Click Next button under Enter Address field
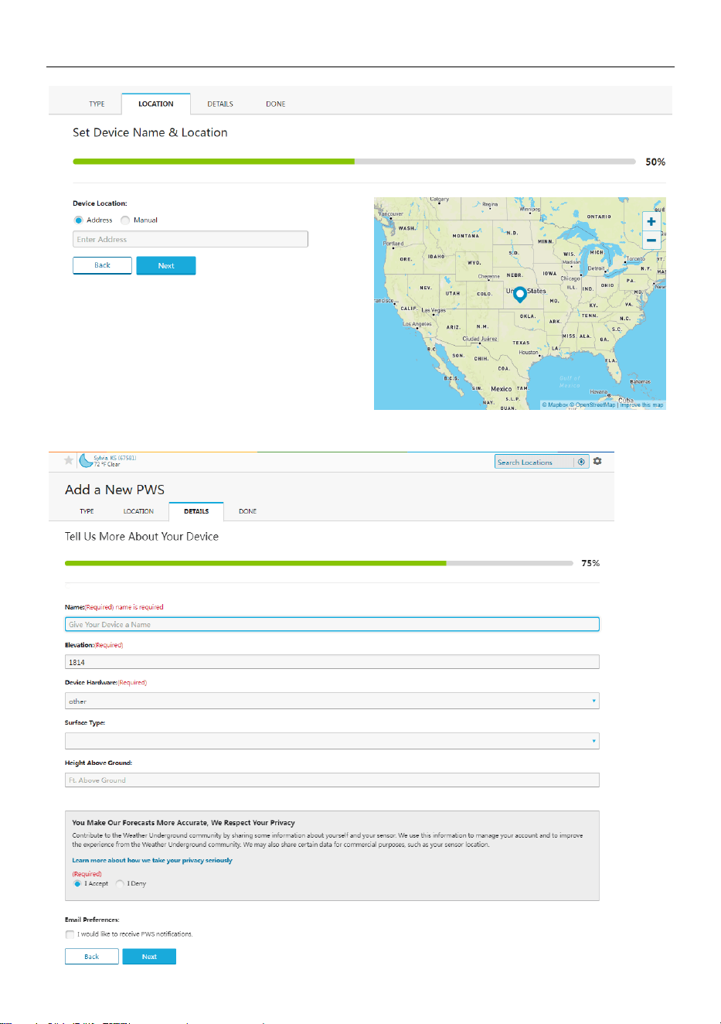This screenshot has width=721, height=1024. (166, 265)
